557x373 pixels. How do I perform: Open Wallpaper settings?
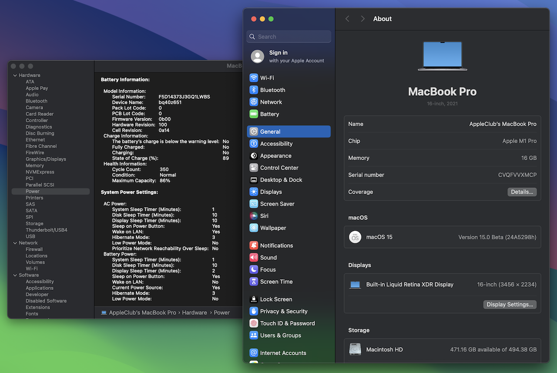(289, 228)
